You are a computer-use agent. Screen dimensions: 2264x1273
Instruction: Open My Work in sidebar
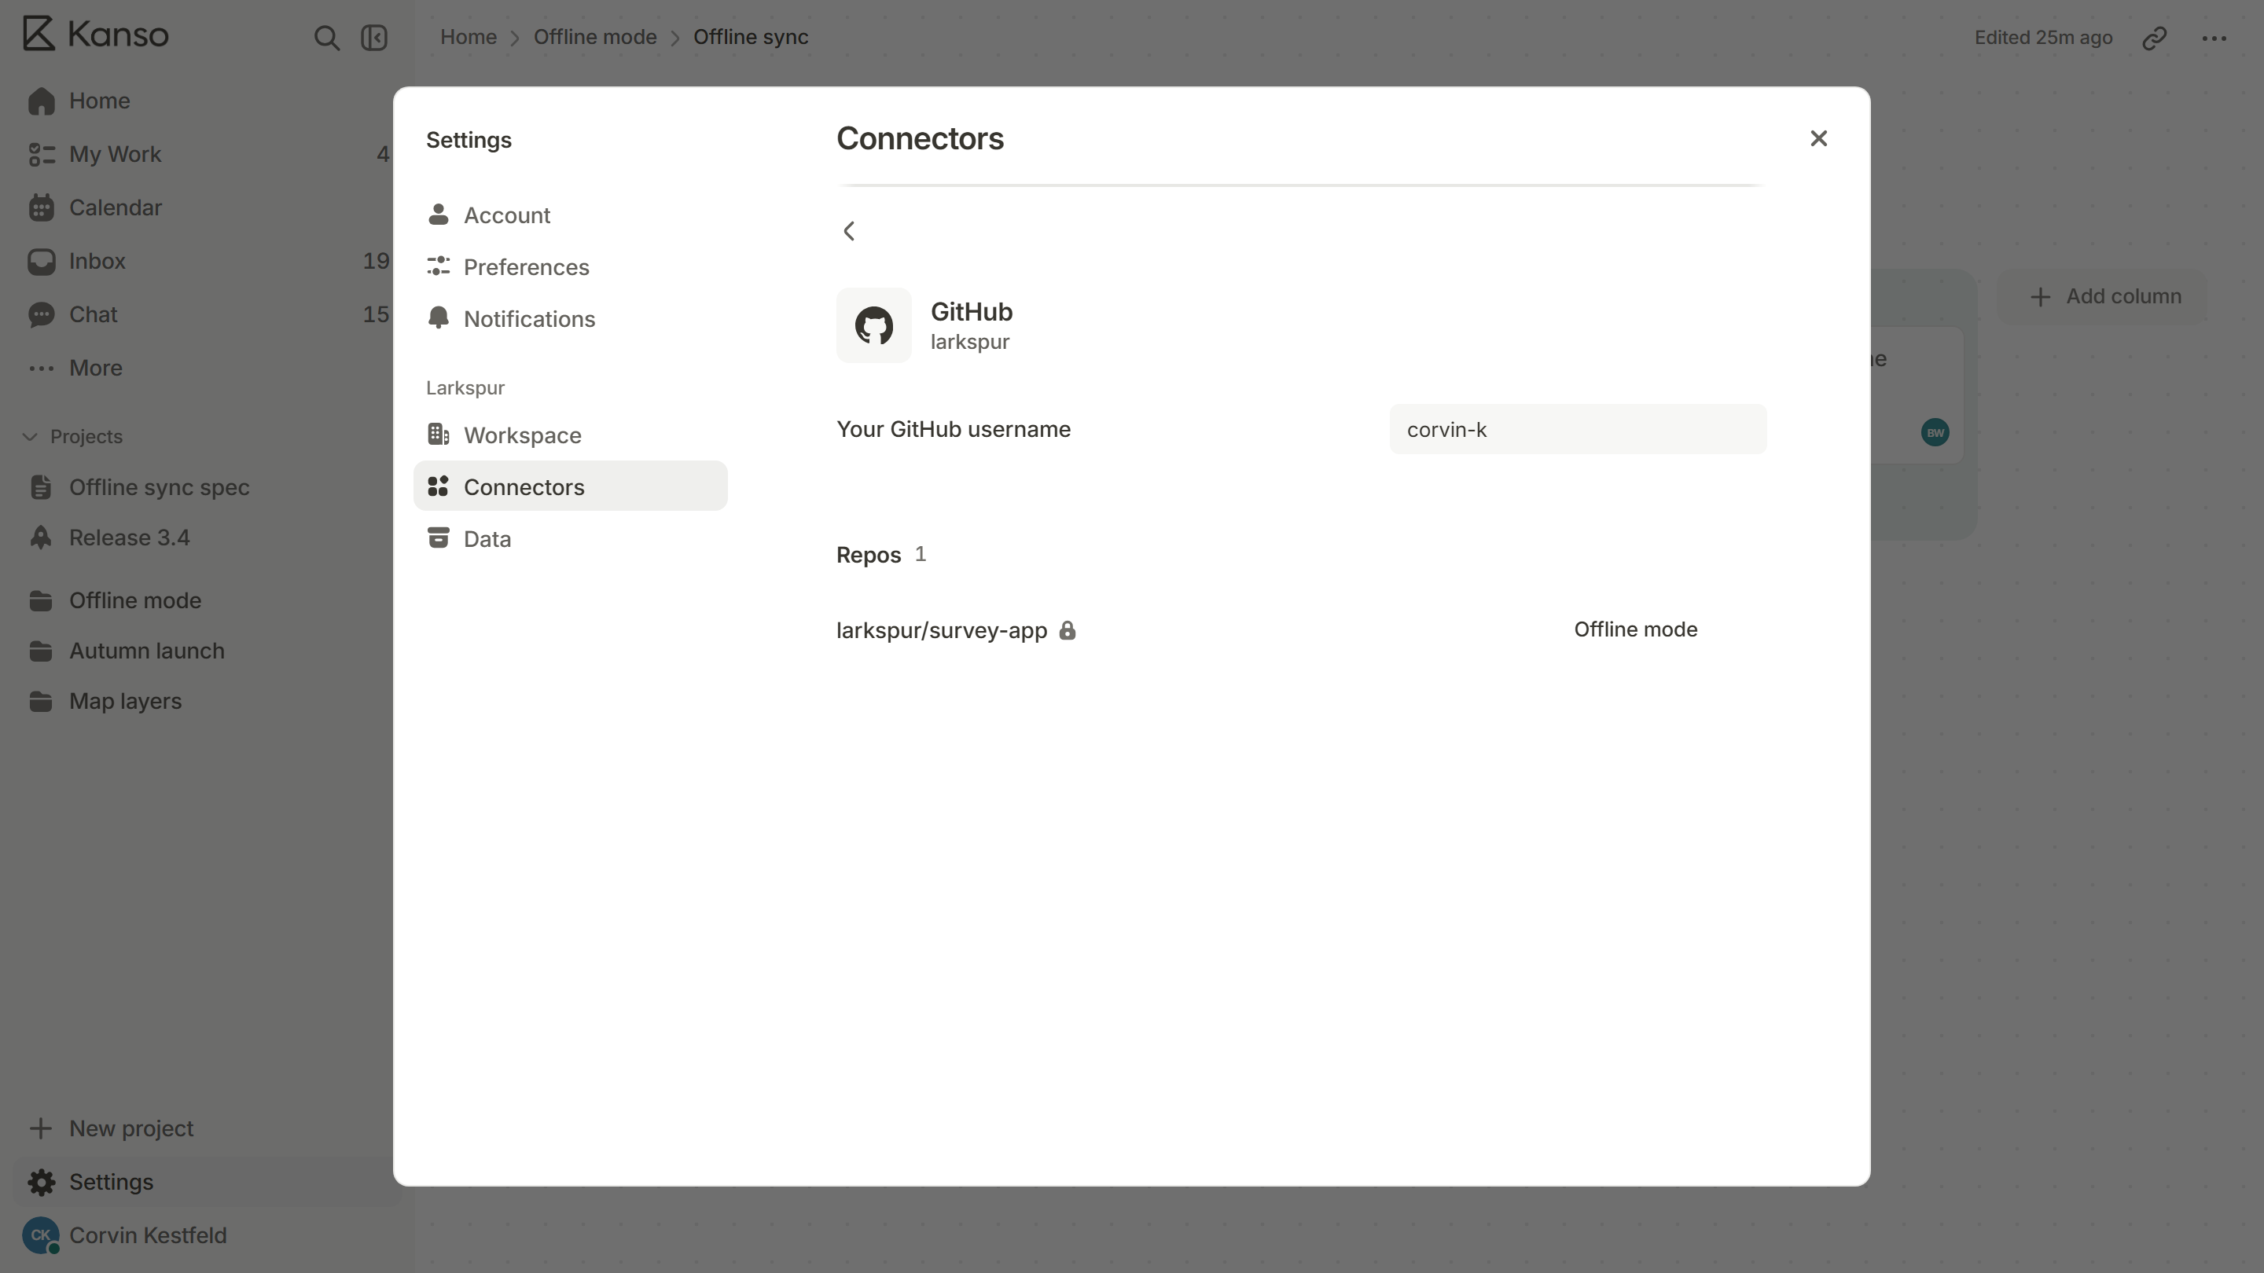point(207,155)
